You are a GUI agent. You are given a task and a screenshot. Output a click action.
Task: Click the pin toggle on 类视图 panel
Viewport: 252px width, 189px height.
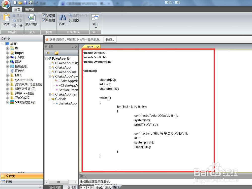pos(73,47)
